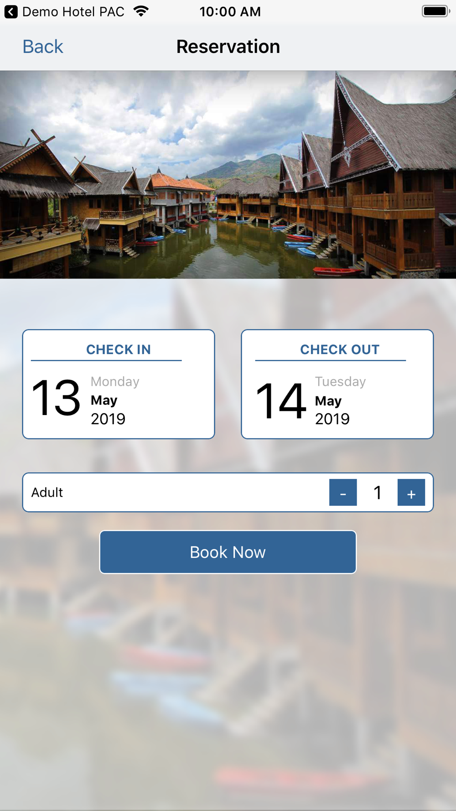Select the check-in day number 13
Image resolution: width=456 pixels, height=811 pixels.
(56, 398)
